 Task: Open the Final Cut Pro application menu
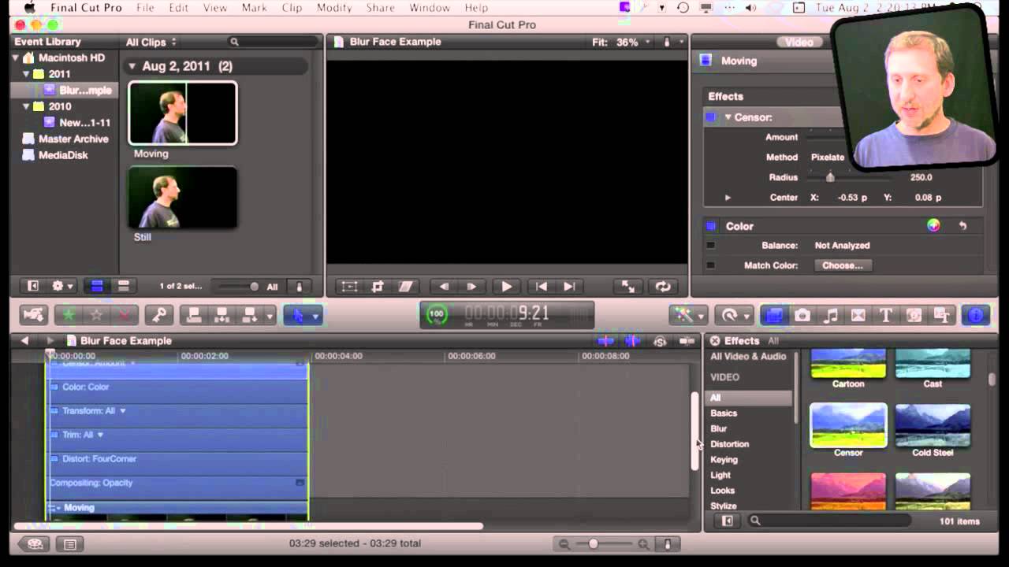pyautogui.click(x=86, y=8)
